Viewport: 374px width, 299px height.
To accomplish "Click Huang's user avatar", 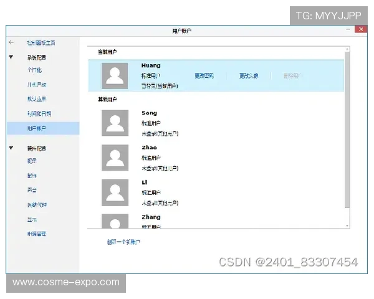I will [x=115, y=75].
